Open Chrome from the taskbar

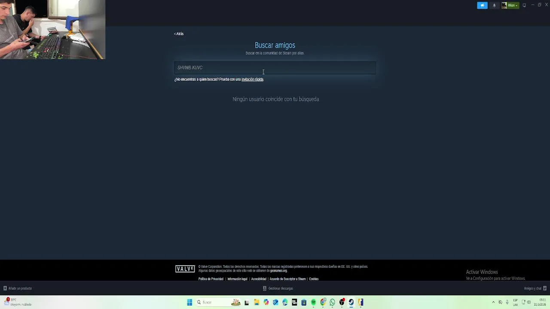[x=323, y=302]
